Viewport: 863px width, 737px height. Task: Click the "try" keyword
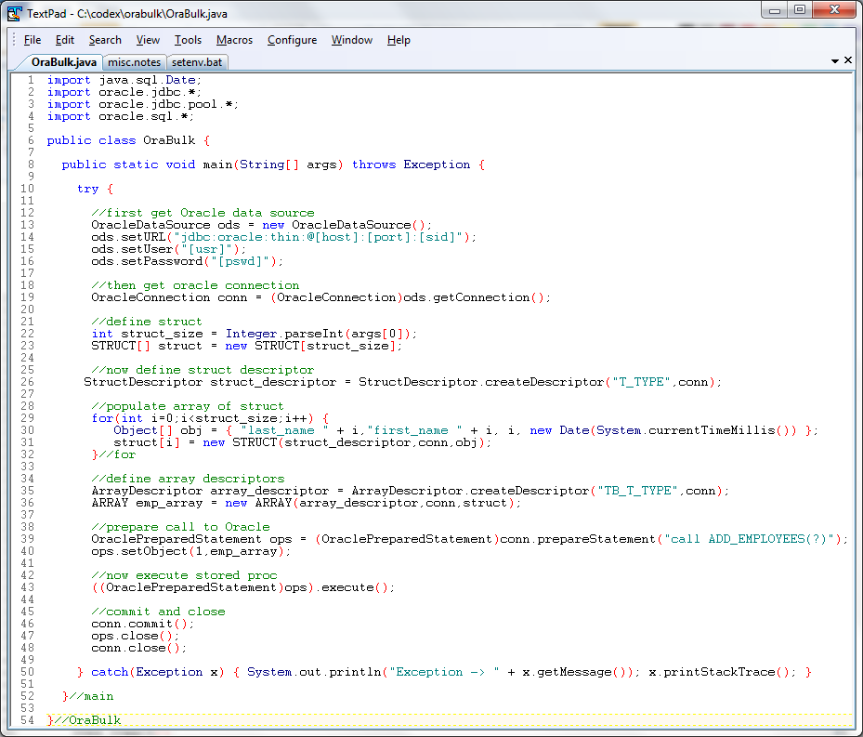(x=87, y=189)
